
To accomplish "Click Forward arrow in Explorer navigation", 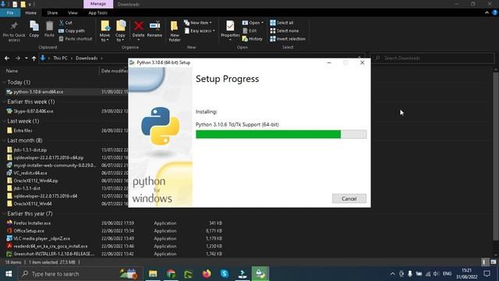I will coord(18,59).
